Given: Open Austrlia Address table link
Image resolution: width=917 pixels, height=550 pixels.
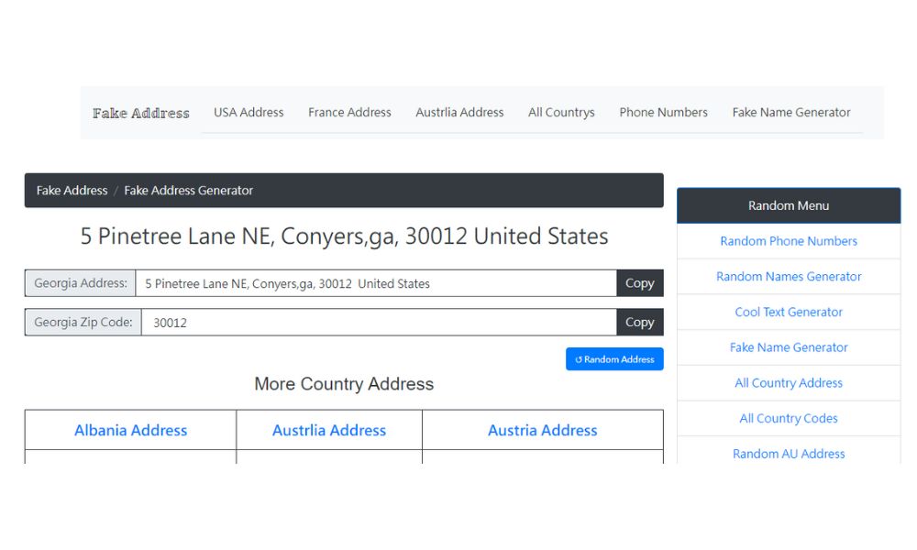Looking at the screenshot, I should click(329, 430).
